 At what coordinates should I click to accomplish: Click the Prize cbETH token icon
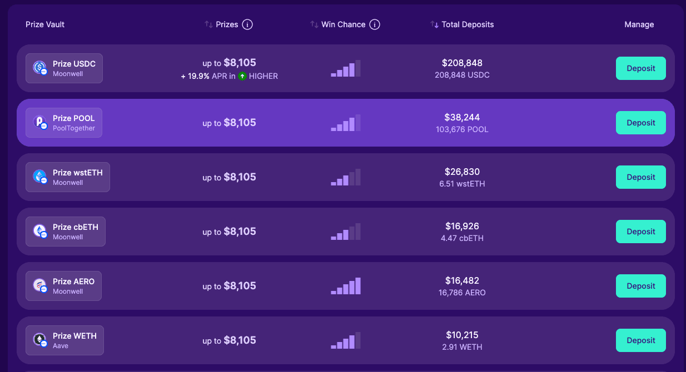pyautogui.click(x=39, y=231)
